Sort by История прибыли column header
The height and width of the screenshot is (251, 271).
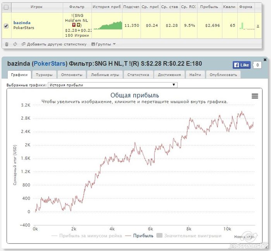tap(106, 7)
